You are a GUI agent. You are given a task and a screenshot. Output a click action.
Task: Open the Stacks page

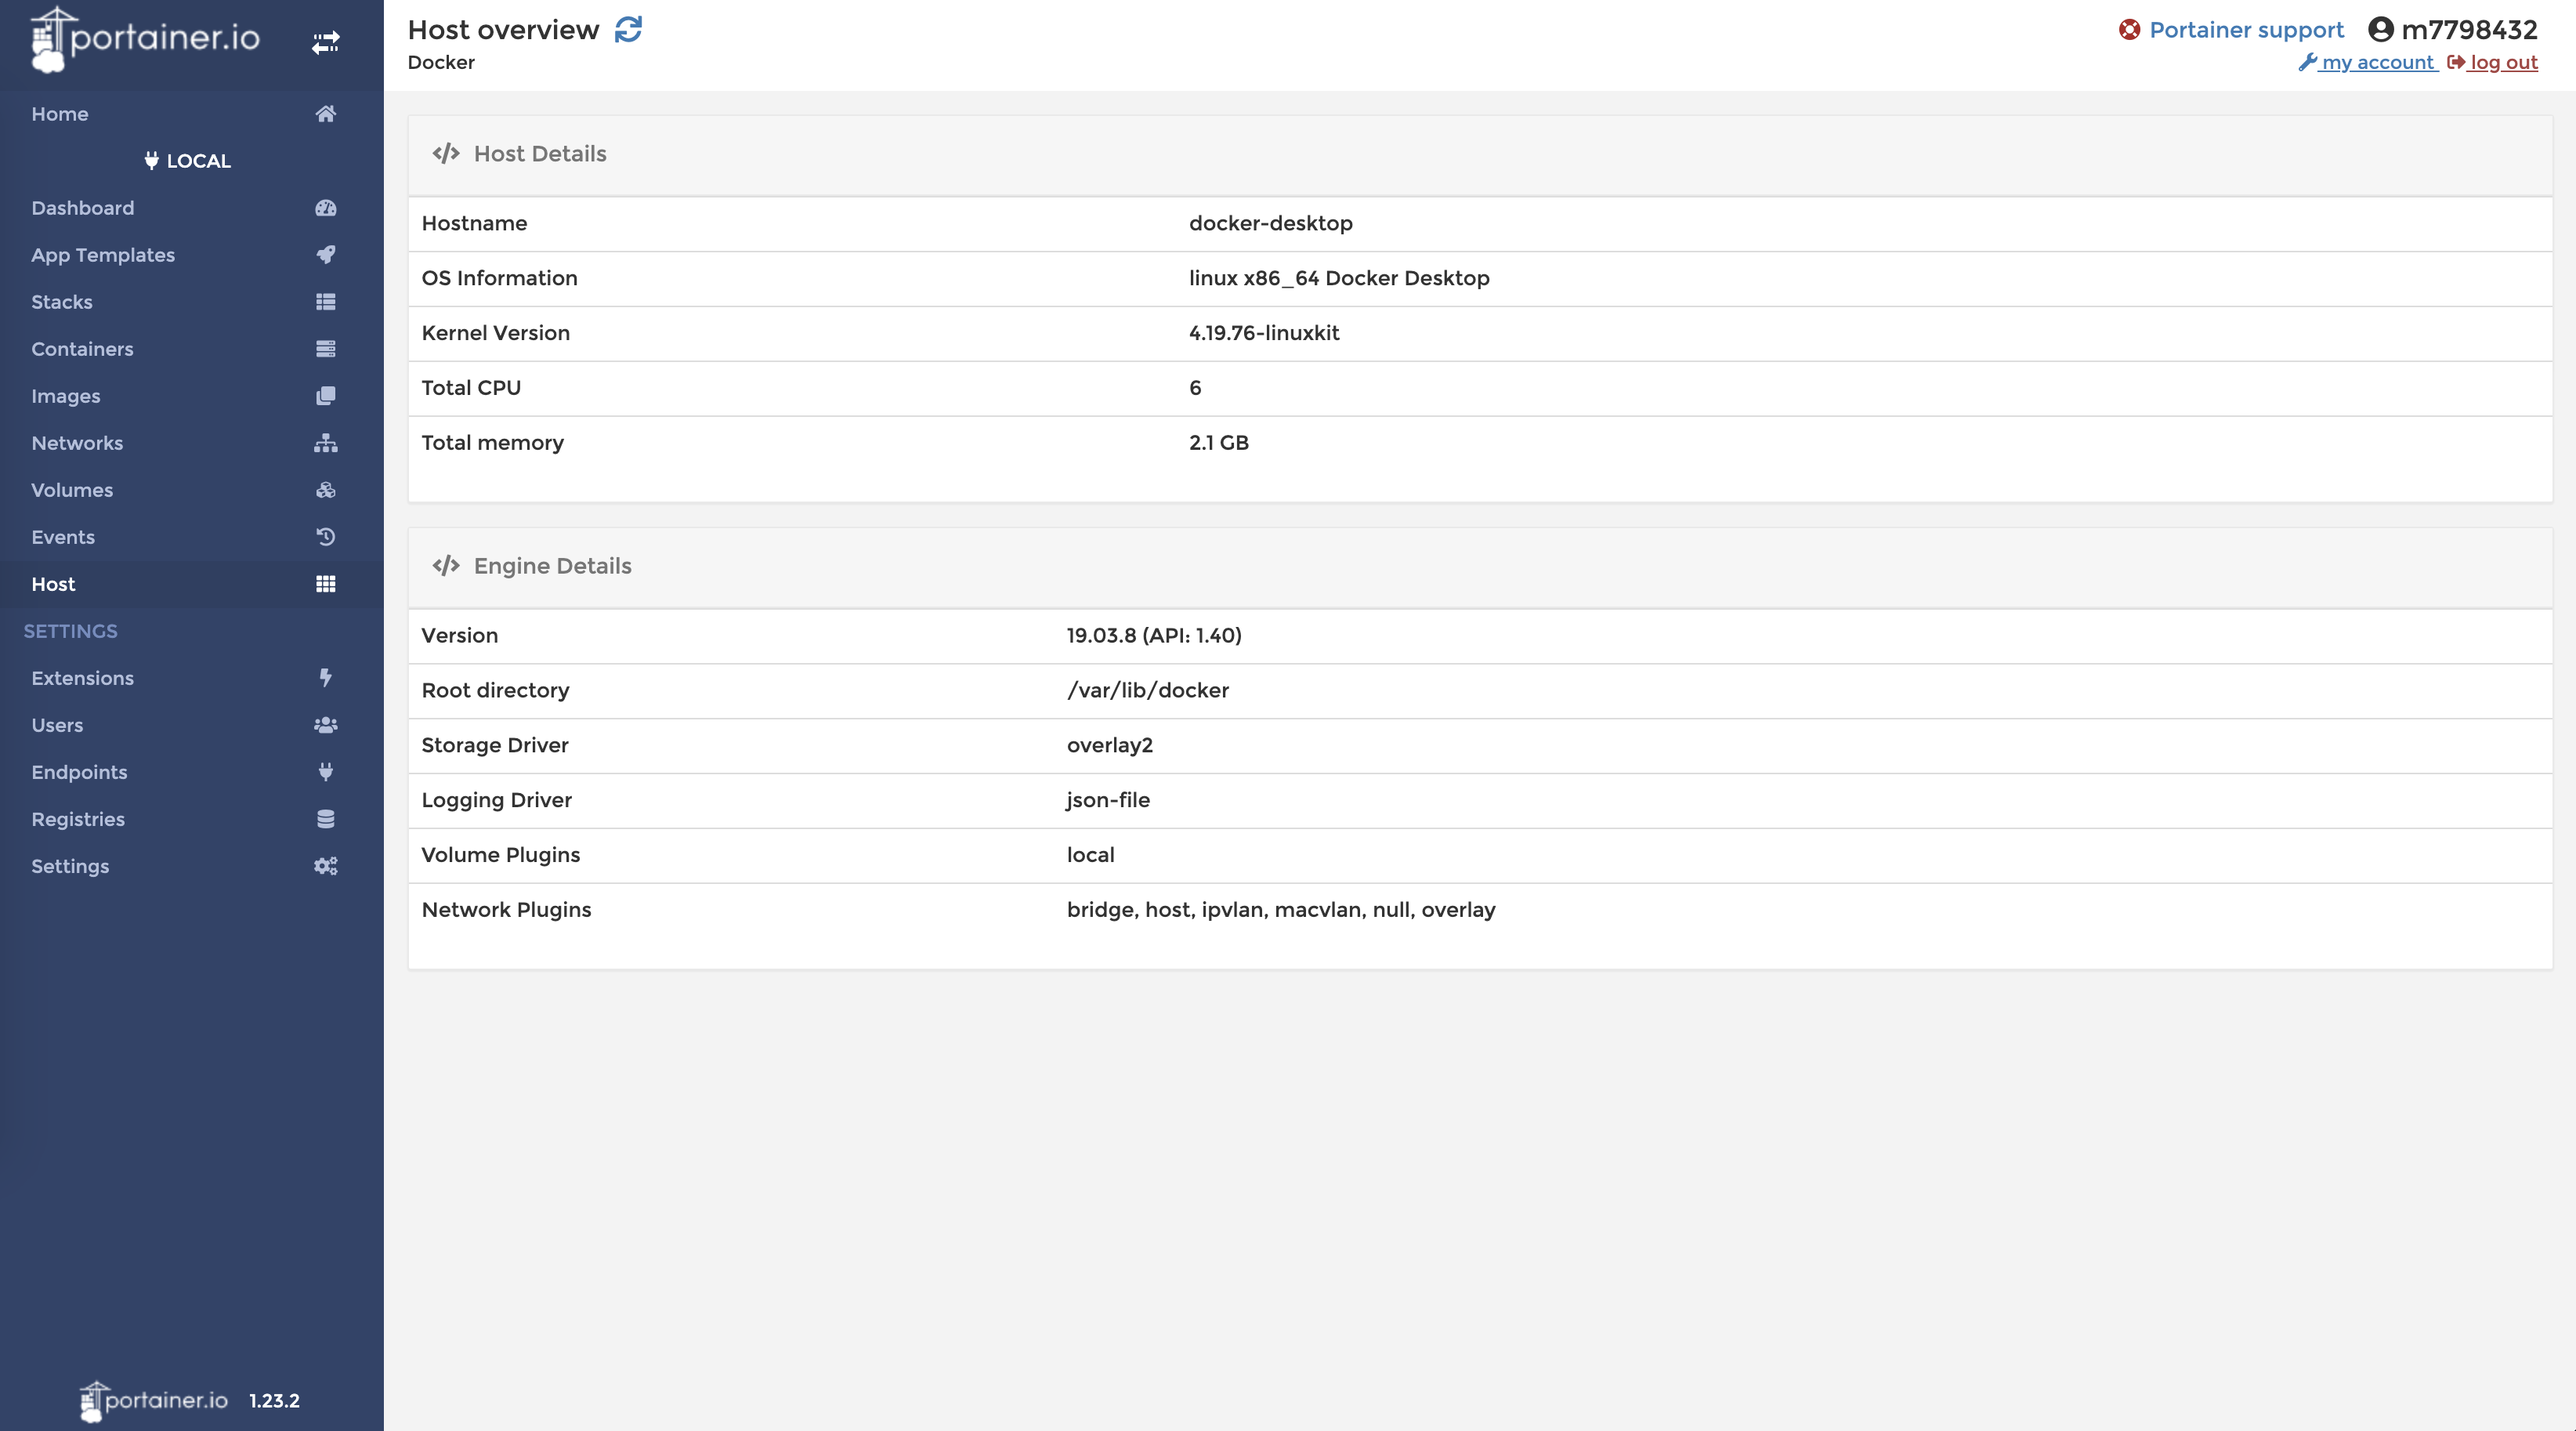pyautogui.click(x=62, y=302)
